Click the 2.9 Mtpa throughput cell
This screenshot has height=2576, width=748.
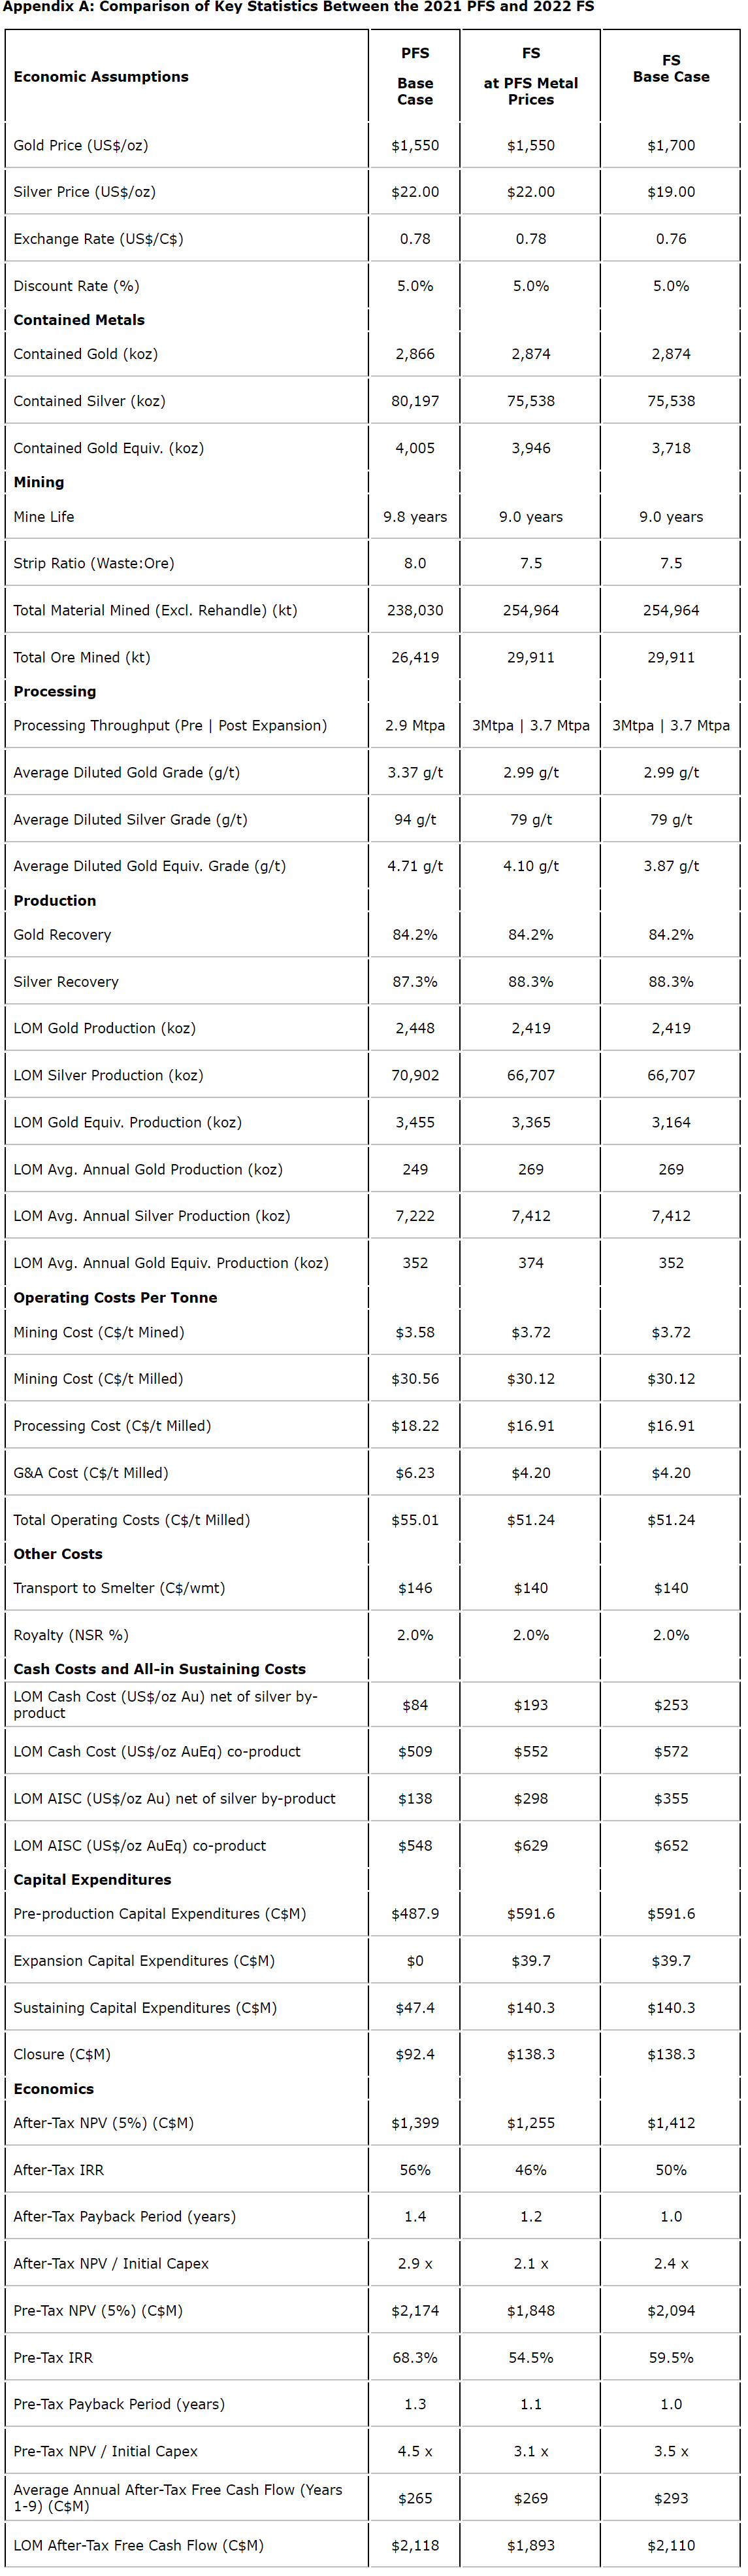tap(414, 726)
